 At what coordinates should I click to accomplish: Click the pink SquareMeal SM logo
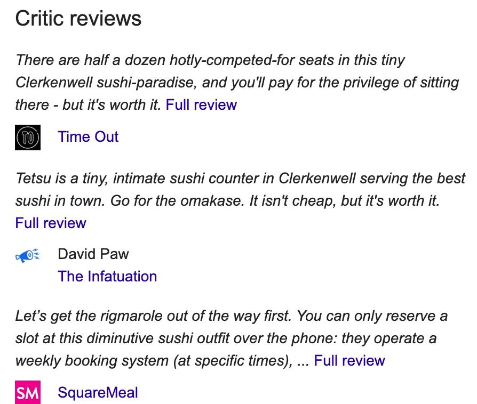coord(28,393)
